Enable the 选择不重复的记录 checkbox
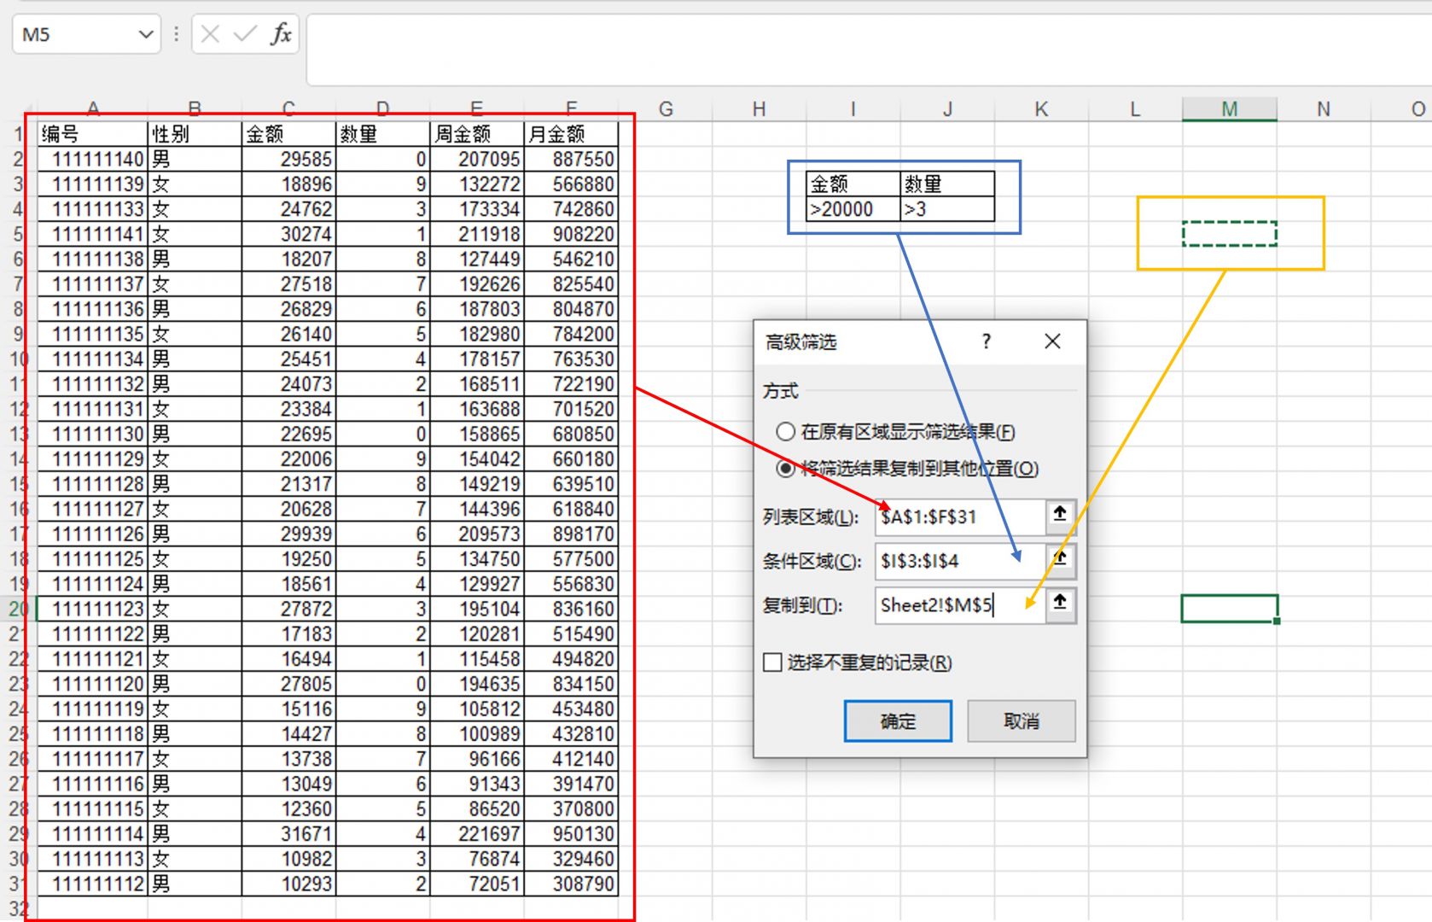Screen dimensions: 1432x922 (771, 662)
